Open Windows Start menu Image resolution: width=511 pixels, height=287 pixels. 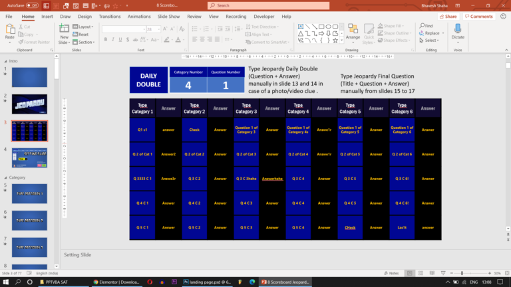pos(5,282)
